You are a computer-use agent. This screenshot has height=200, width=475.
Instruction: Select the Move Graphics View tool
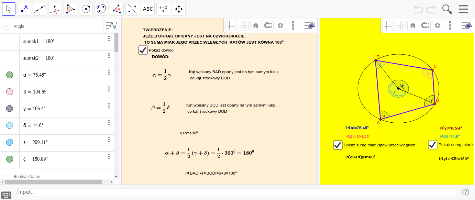[179, 9]
